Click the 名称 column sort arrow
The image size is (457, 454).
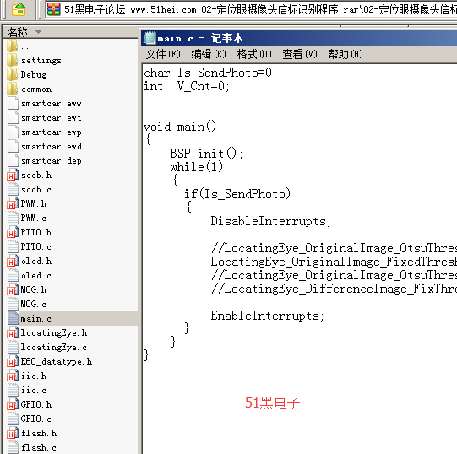(38, 32)
